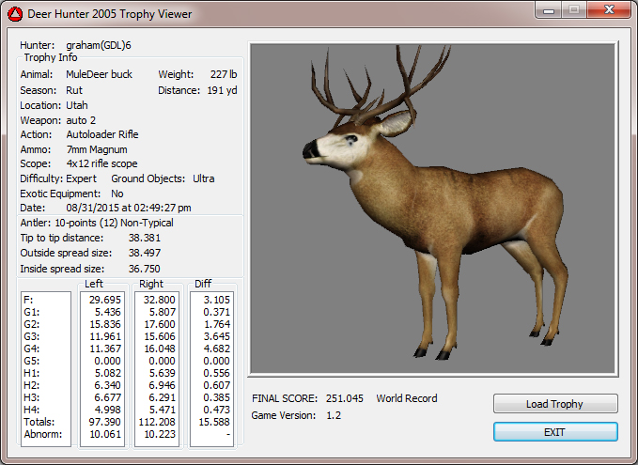The image size is (638, 465).
Task: Click the distance value 191 yd
Action: coord(223,90)
